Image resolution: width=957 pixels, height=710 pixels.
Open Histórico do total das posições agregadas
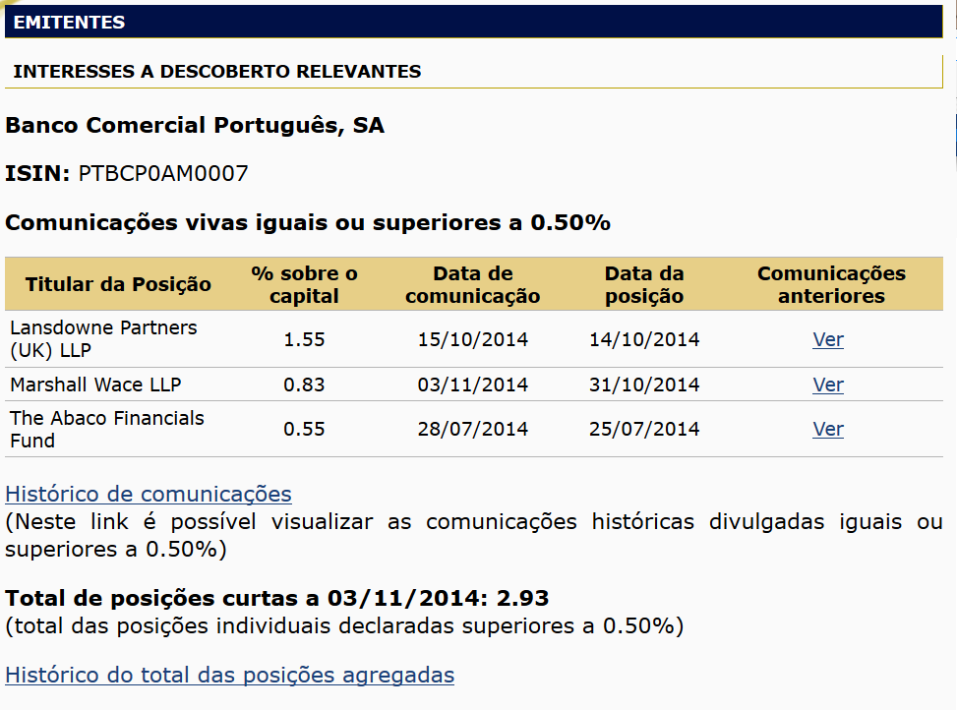click(229, 675)
